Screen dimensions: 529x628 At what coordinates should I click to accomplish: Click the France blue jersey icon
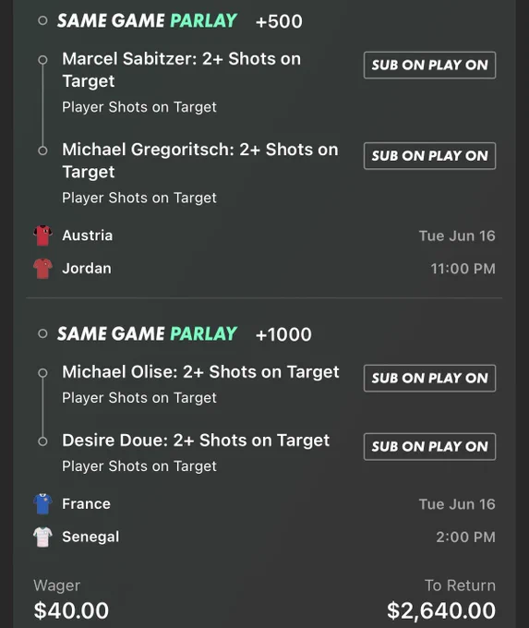tap(42, 504)
